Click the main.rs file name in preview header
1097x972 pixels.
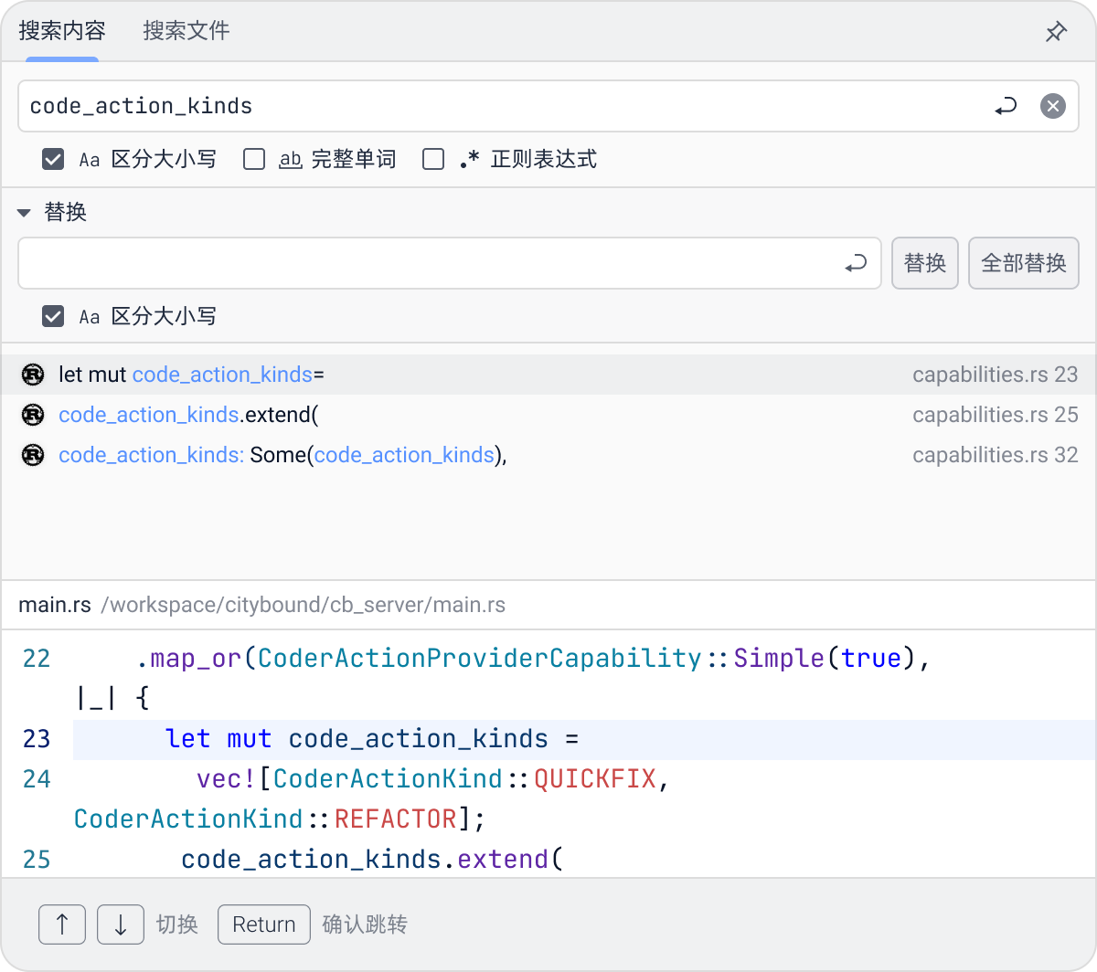coord(55,605)
